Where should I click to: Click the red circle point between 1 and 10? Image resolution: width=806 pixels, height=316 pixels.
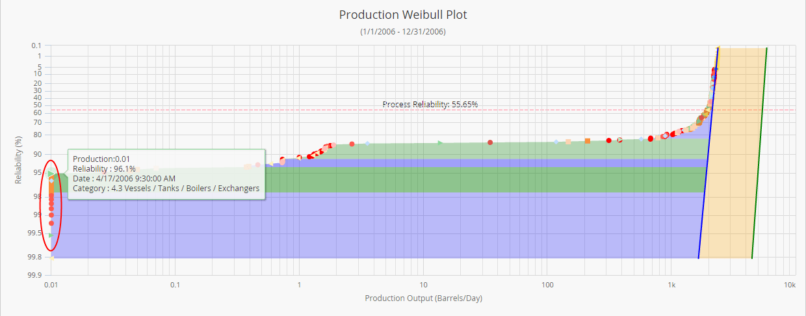click(352, 144)
